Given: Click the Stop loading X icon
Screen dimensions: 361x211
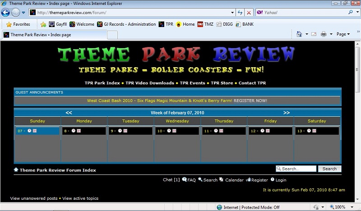Looking at the screenshot, I should 249,13.
